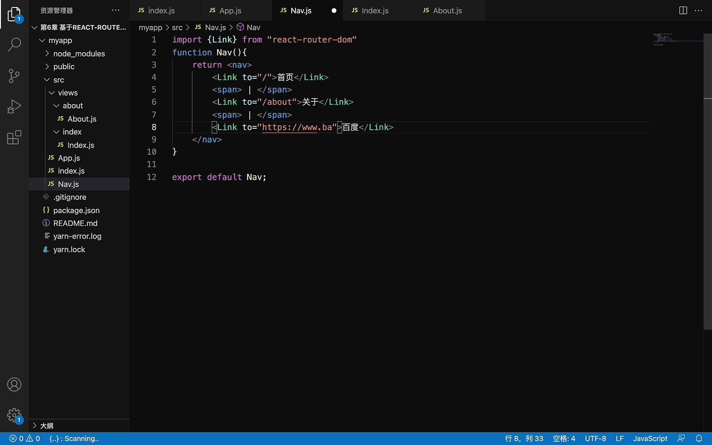Click the editor vertical scrollbar
The image size is (712, 445).
click(708, 181)
